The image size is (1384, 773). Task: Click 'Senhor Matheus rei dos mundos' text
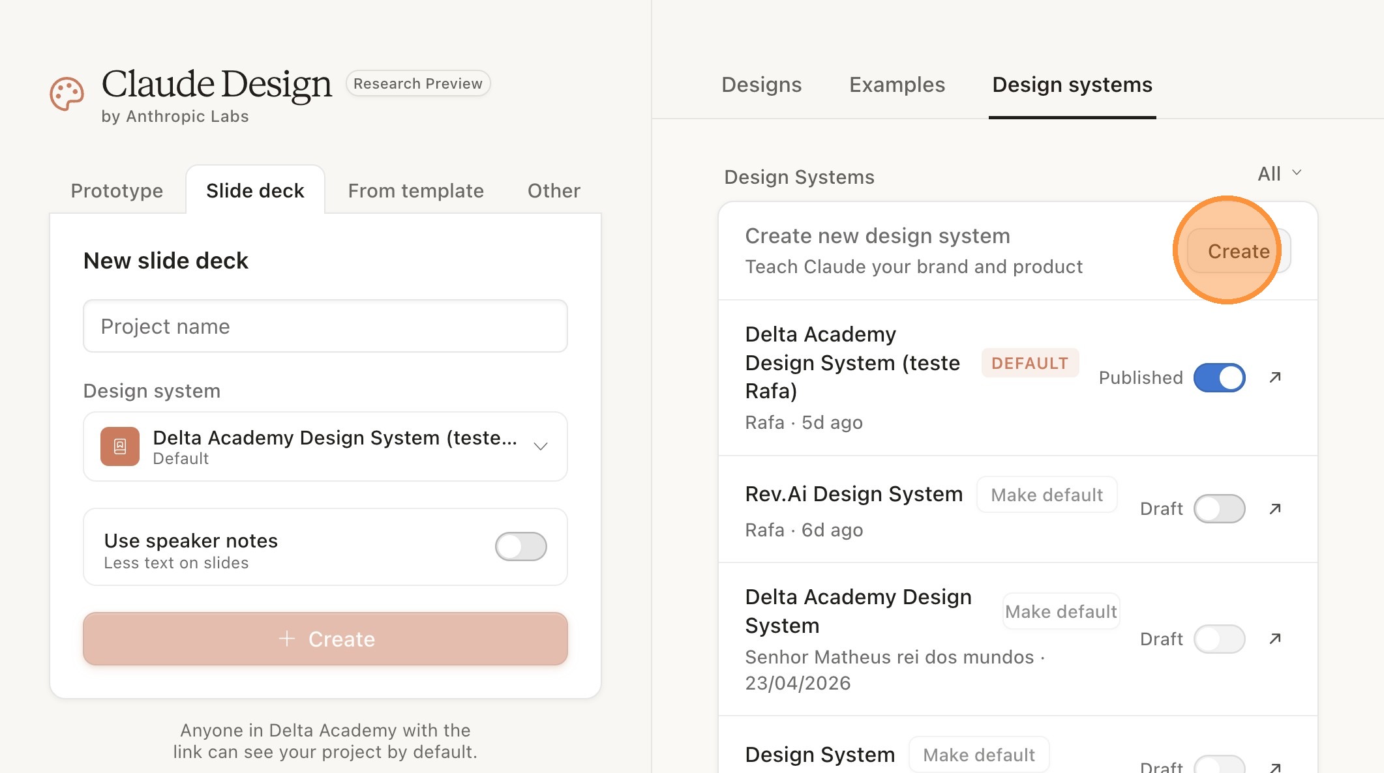coord(890,657)
